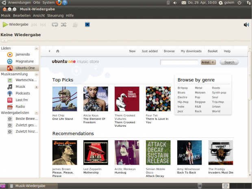Browse the Reggae genre
Screen dimensions: 252x189
[200, 102]
